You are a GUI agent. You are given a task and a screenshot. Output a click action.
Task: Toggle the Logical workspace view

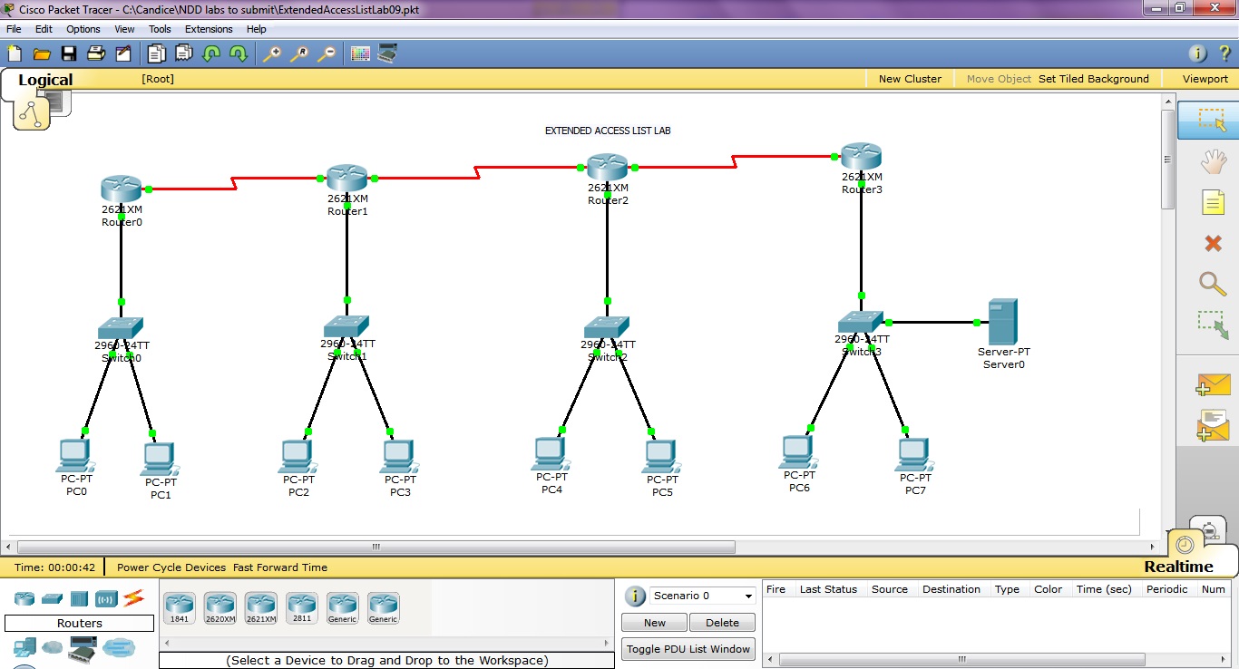pos(45,80)
